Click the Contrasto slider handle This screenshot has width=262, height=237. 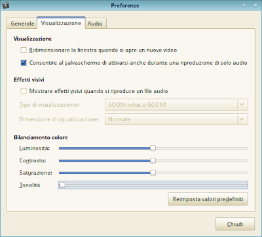(x=153, y=160)
